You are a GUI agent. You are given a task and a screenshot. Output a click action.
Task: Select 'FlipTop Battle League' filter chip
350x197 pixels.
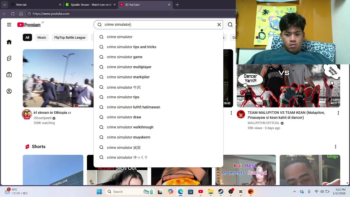click(x=70, y=37)
